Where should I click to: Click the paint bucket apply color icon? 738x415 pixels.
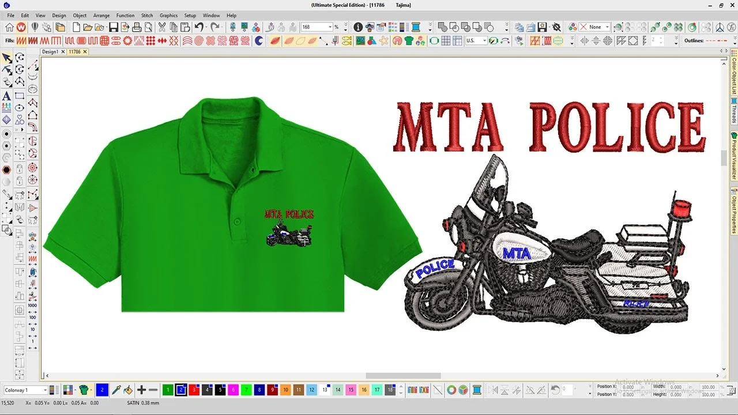coord(128,390)
